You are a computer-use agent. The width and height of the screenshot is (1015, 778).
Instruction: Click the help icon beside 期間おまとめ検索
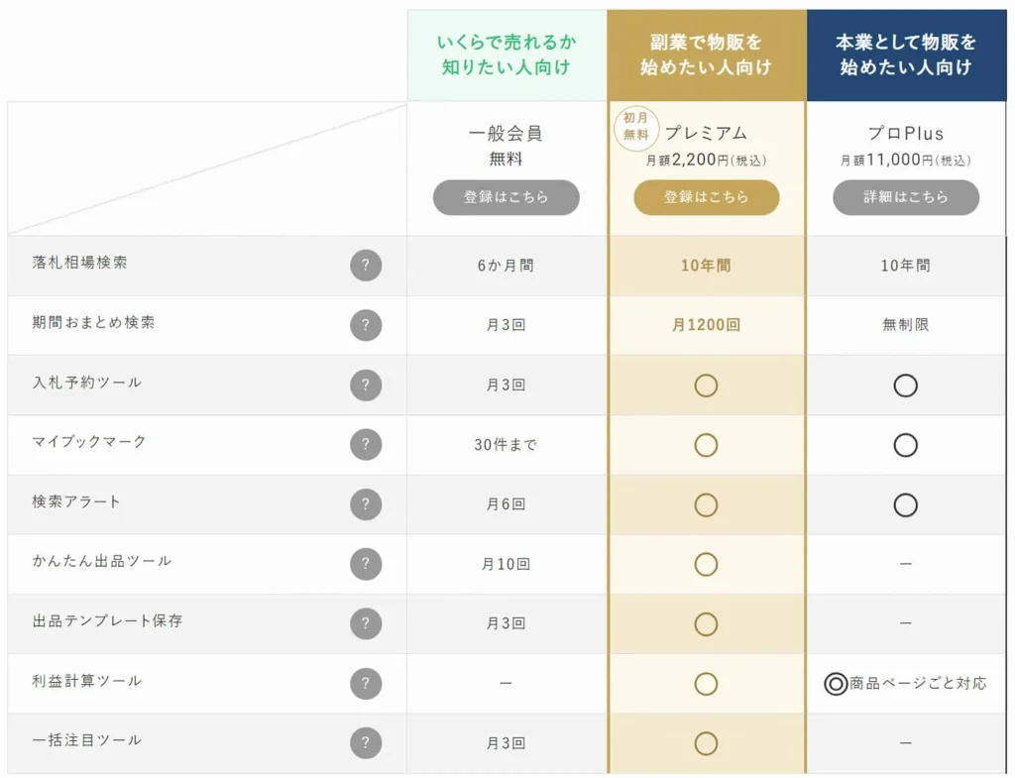[367, 325]
